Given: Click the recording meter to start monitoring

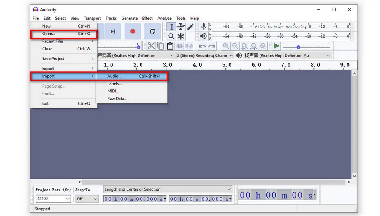Looking at the screenshot, I should pyautogui.click(x=281, y=27).
